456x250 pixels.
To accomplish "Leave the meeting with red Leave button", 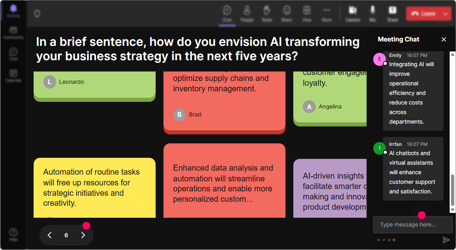I will pyautogui.click(x=423, y=14).
